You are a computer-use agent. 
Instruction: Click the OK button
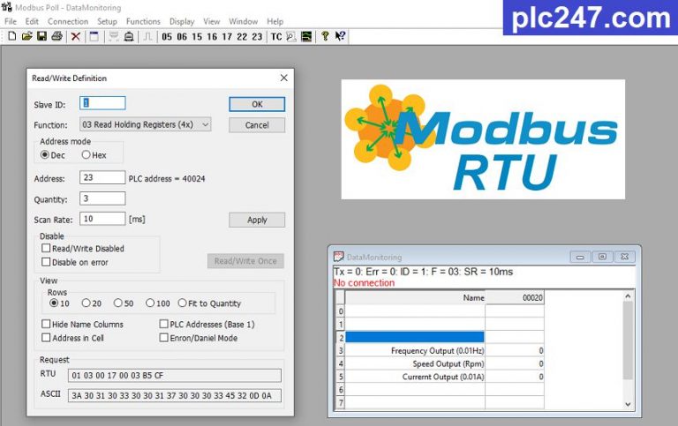(257, 104)
